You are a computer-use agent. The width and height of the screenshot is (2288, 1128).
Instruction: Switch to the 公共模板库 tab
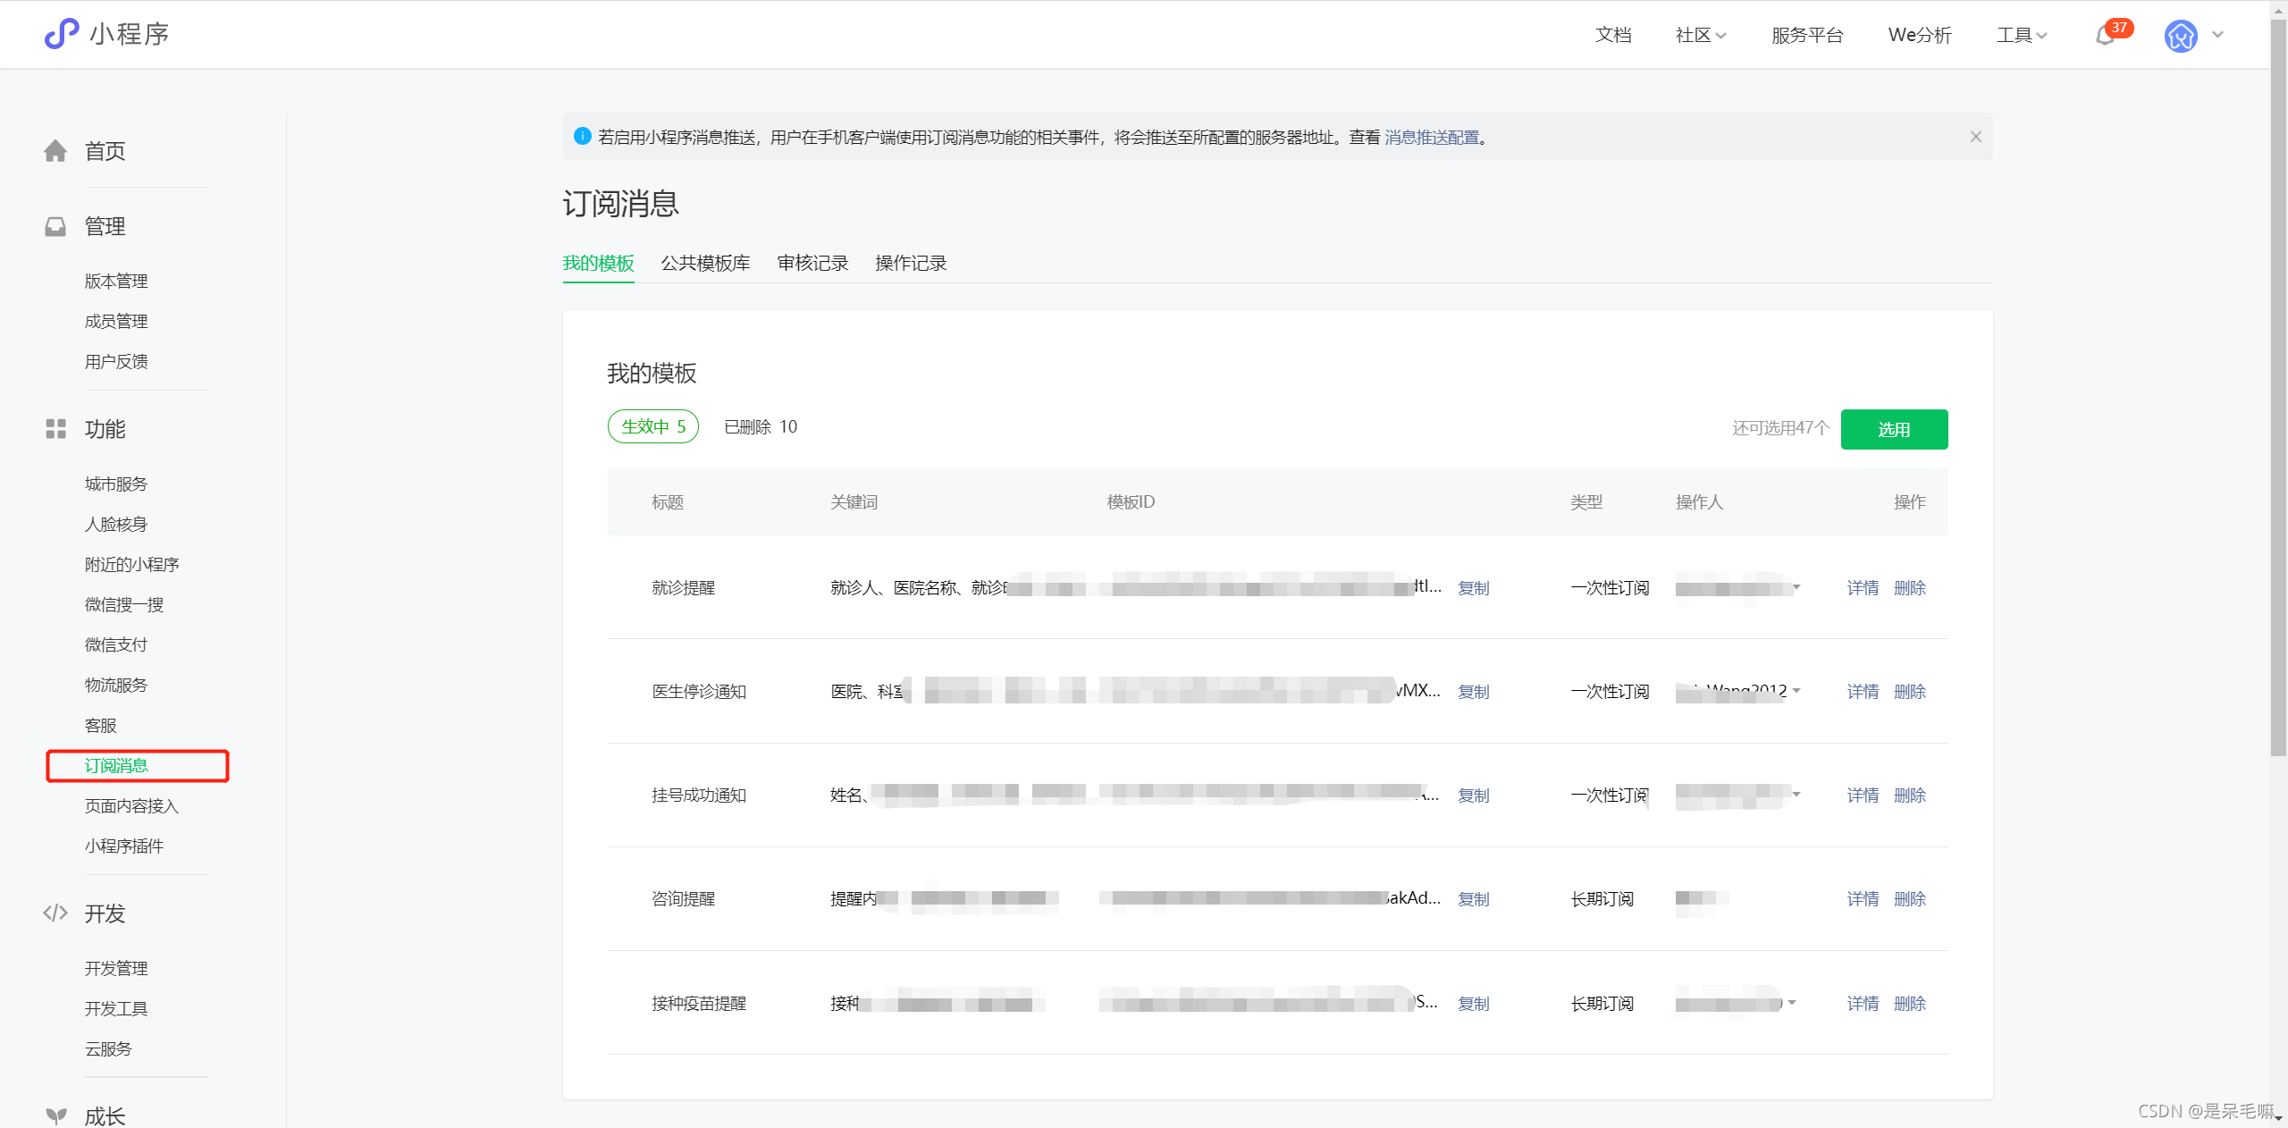coord(705,263)
